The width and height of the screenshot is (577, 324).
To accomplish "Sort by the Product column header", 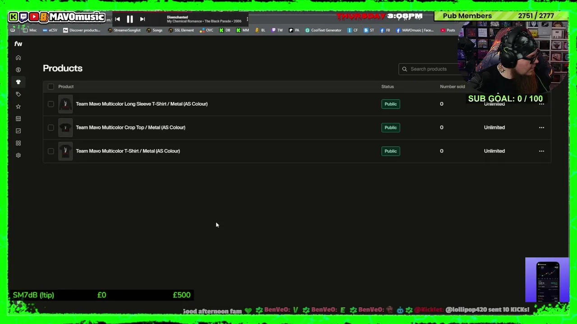I will (x=66, y=86).
